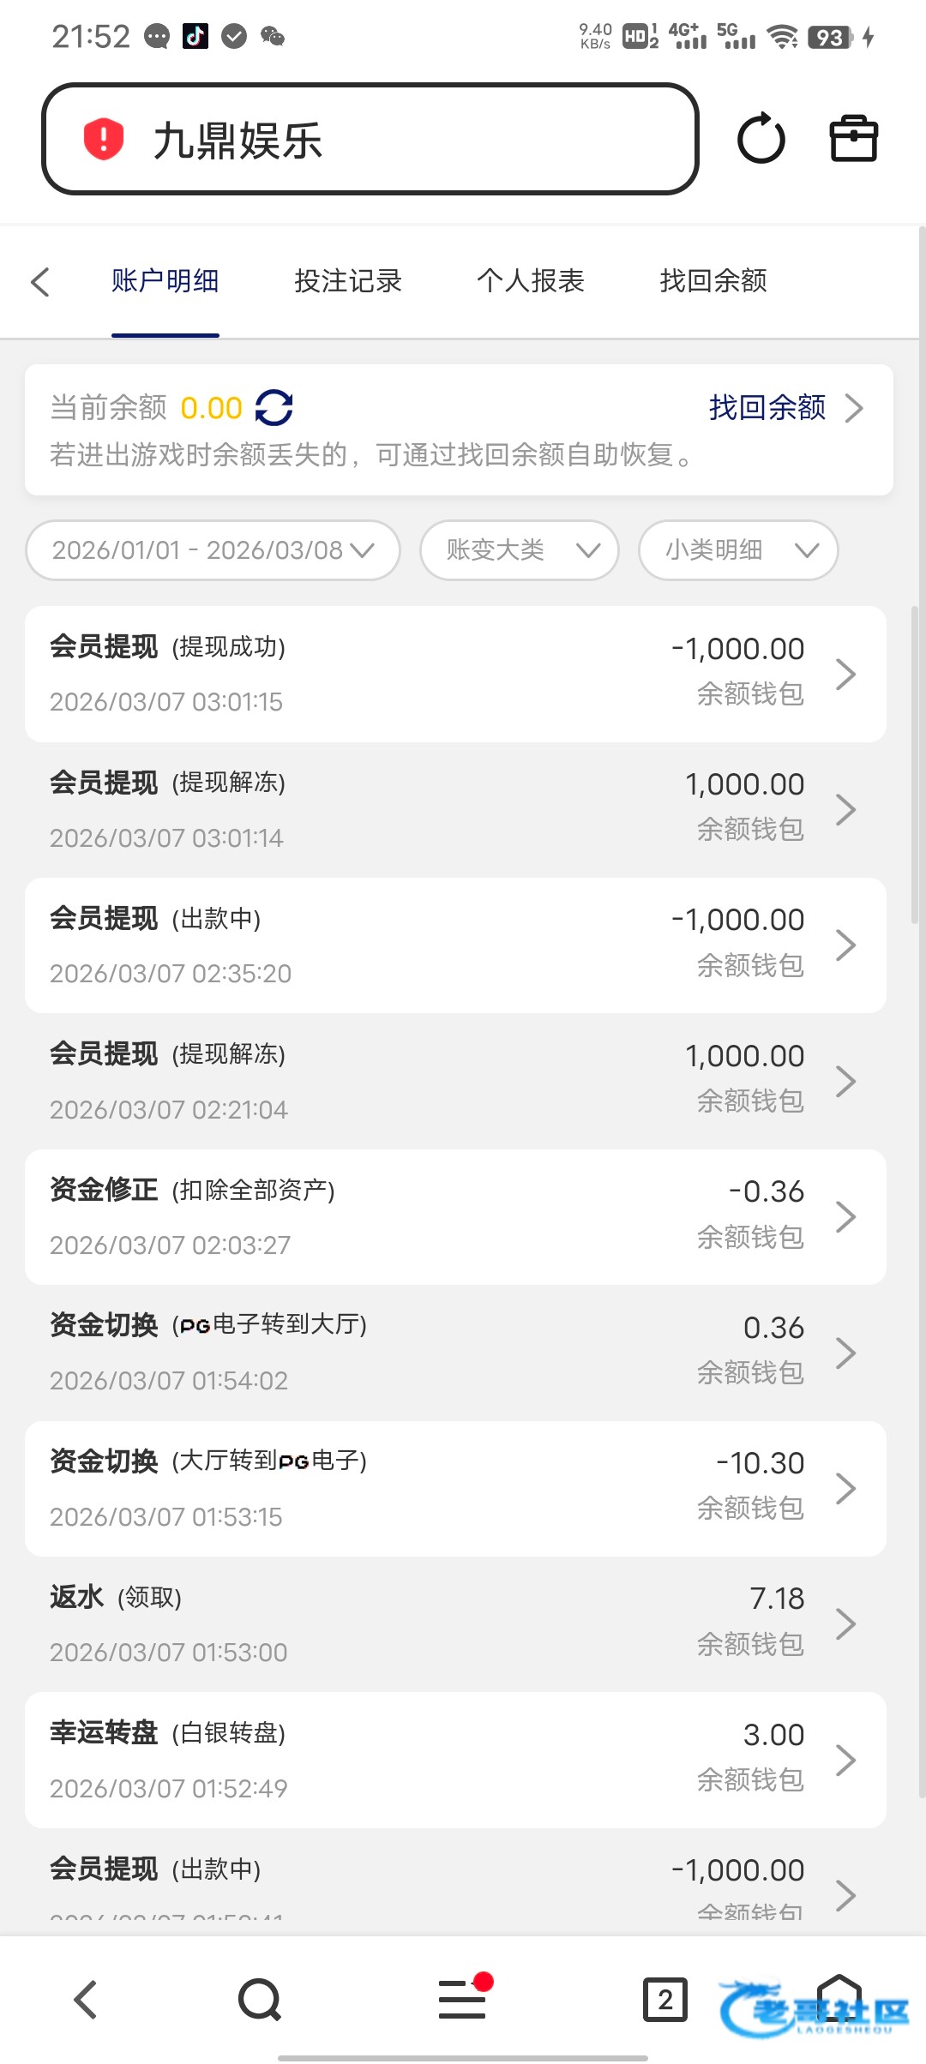
Task: Tap the red security warning shield
Action: (x=104, y=139)
